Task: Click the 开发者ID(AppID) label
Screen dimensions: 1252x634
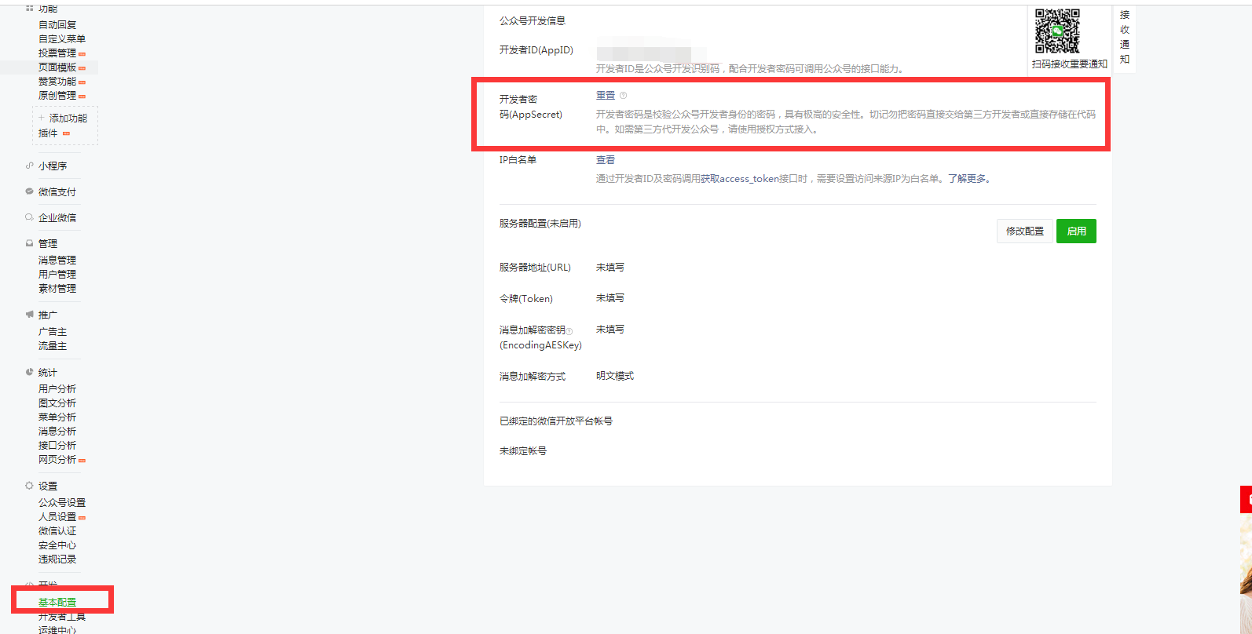Action: (x=536, y=50)
